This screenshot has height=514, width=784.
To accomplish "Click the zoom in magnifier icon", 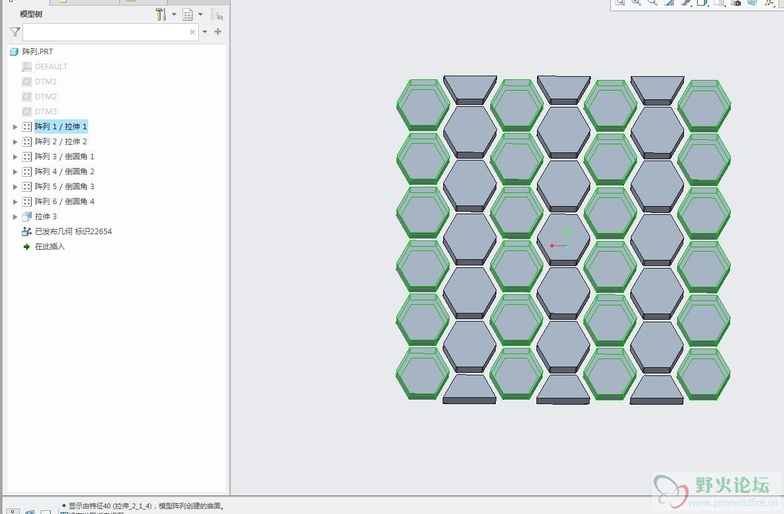I will tap(636, 2).
